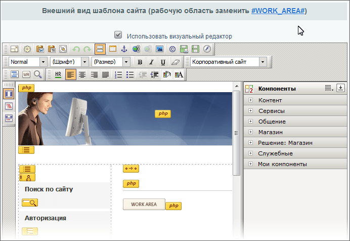The image size is (350, 241).
Task: Click the undo arrow icon
Action: [76, 49]
